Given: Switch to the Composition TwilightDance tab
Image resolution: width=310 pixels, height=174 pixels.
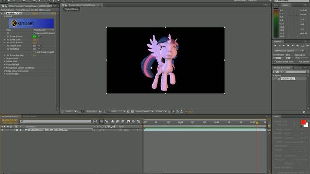Looking at the screenshot, I should [x=82, y=5].
